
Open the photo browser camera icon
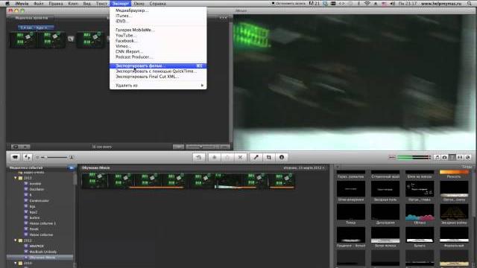[x=444, y=157]
